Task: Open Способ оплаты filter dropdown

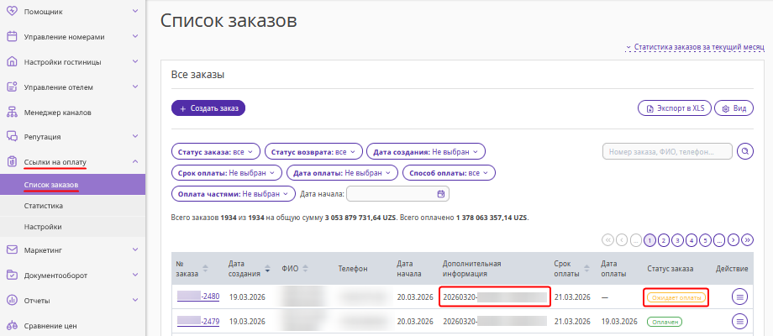Action: click(x=450, y=173)
